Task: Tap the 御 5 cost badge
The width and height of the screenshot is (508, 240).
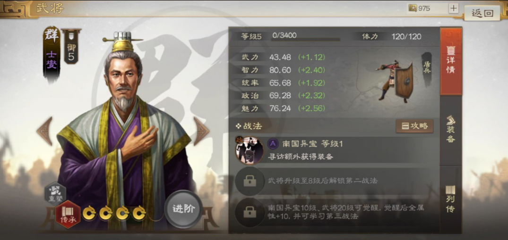Action: coord(71,46)
